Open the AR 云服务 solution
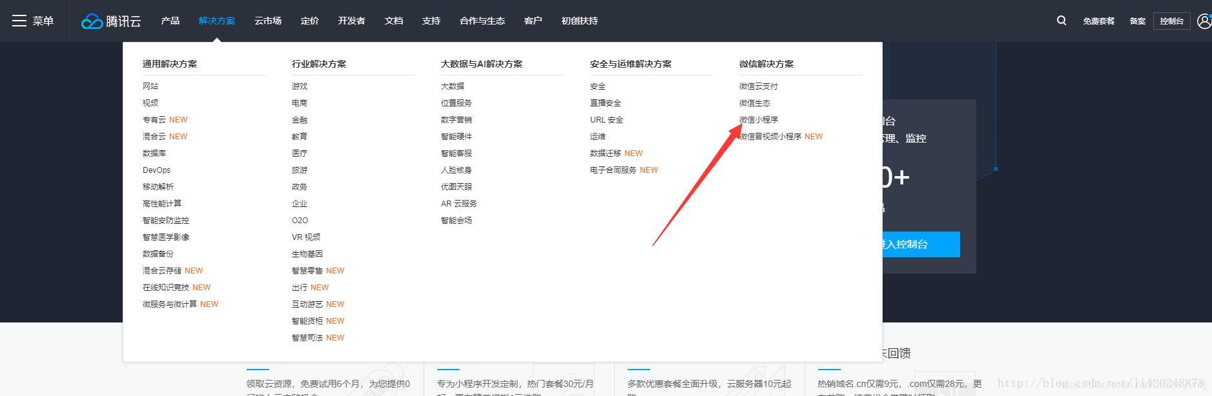The image size is (1212, 396). (459, 204)
